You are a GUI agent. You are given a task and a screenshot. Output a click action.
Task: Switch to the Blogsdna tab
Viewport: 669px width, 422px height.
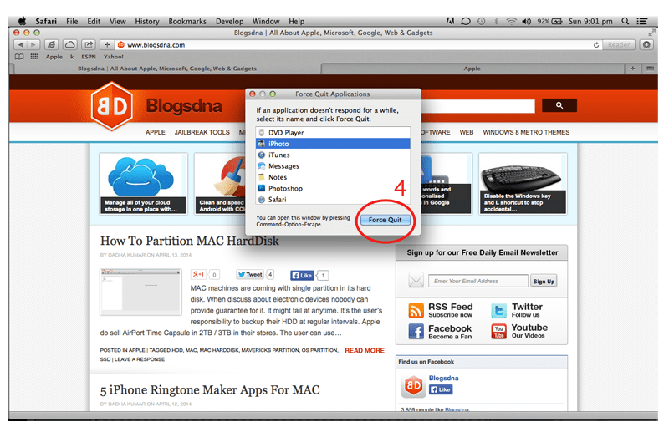(166, 69)
